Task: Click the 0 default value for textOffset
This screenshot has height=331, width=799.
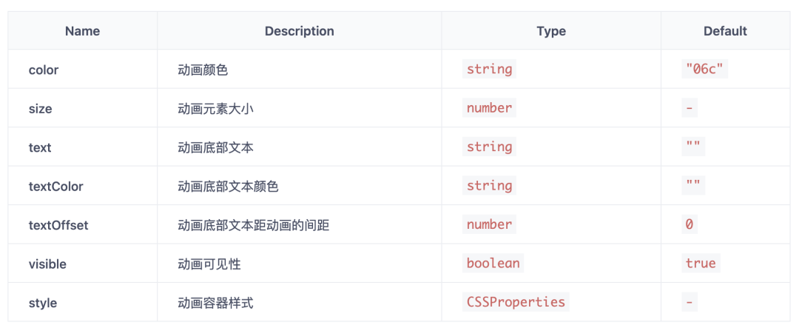Action: [x=689, y=224]
